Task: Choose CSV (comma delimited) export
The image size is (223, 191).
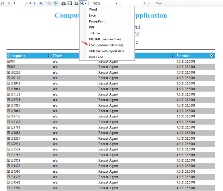Action: coord(106,45)
